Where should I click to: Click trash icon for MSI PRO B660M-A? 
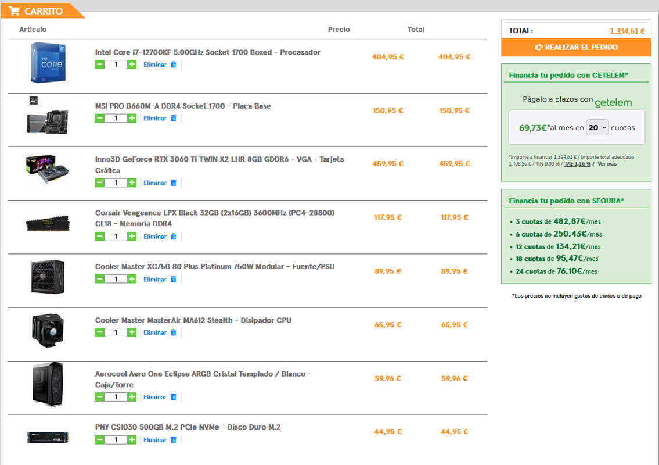coord(173,118)
